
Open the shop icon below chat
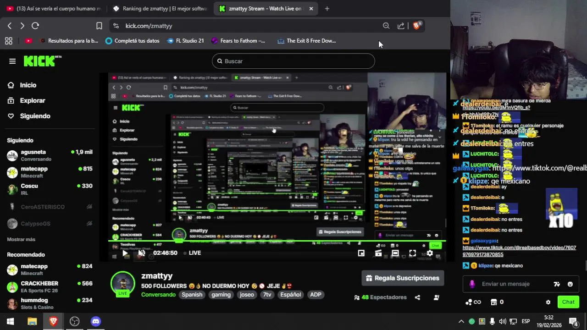coord(497,302)
